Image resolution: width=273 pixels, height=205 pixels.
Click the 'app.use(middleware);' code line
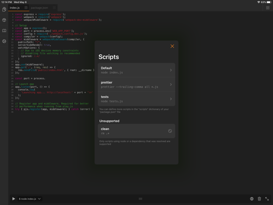tap(29, 64)
